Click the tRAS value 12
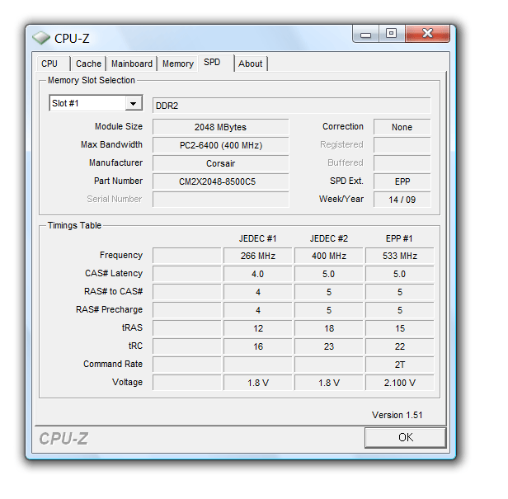Image resolution: width=508 pixels, height=499 pixels. click(x=258, y=328)
